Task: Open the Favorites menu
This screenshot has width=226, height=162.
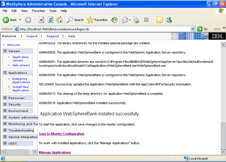Action: tap(39, 11)
